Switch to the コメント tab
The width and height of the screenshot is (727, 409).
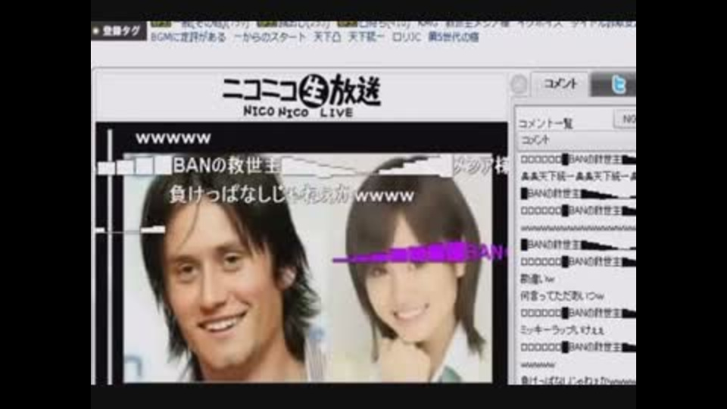[x=560, y=84]
